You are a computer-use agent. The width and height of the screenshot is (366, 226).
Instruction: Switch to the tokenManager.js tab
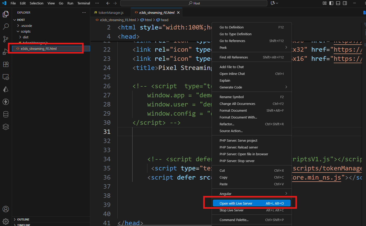111,13
